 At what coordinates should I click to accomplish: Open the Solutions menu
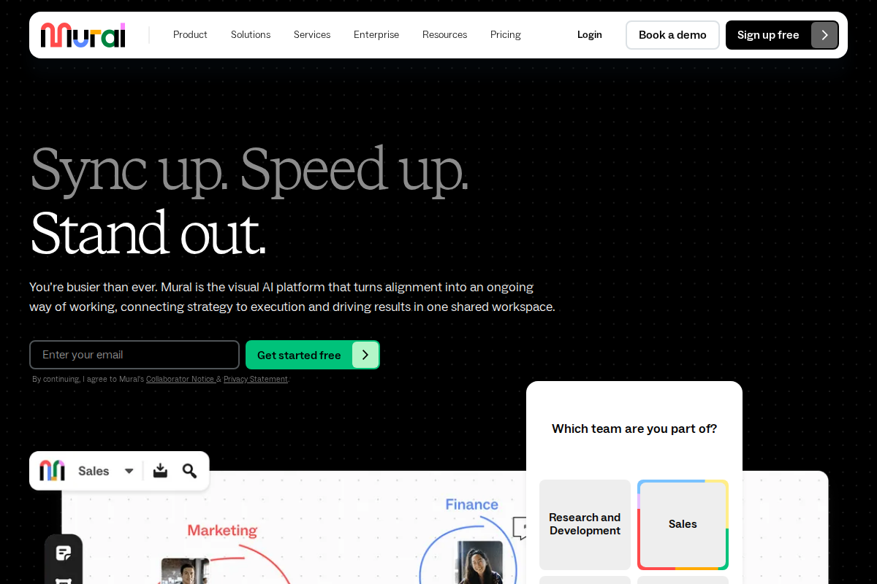tap(251, 35)
